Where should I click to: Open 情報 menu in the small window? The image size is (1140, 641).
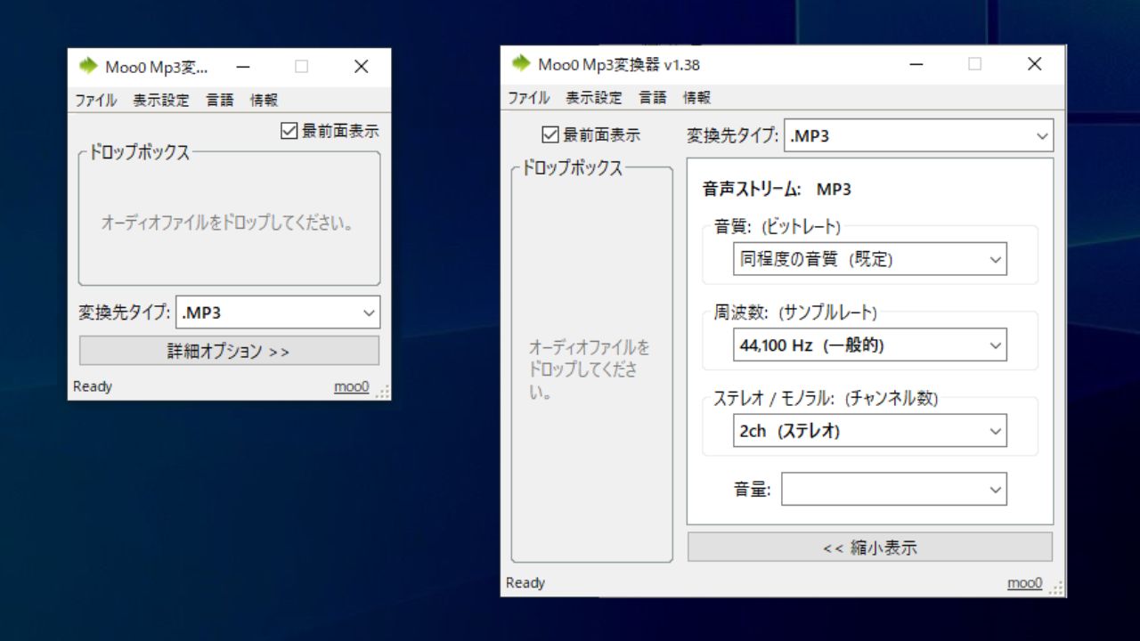[265, 101]
